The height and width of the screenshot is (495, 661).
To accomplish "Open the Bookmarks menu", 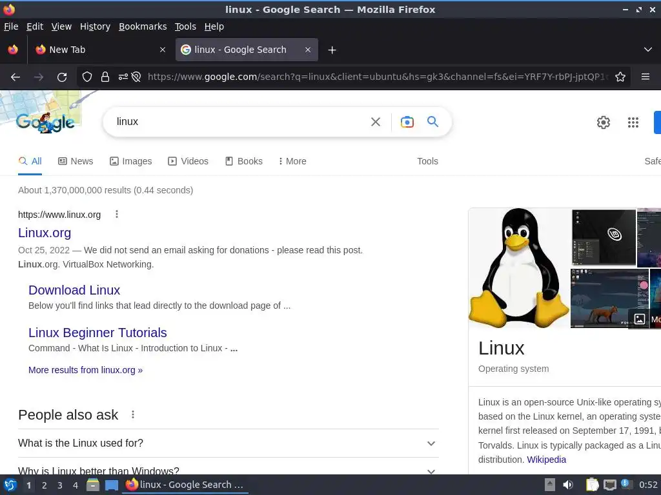I will tap(143, 26).
